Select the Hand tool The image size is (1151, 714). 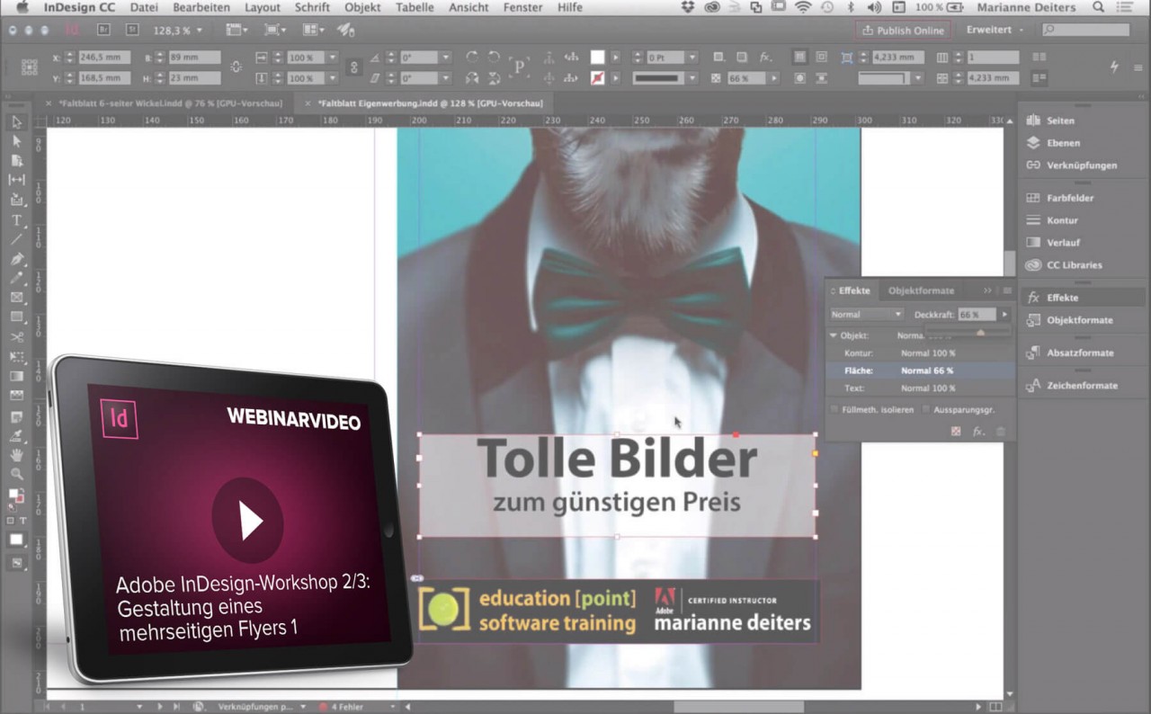16,456
